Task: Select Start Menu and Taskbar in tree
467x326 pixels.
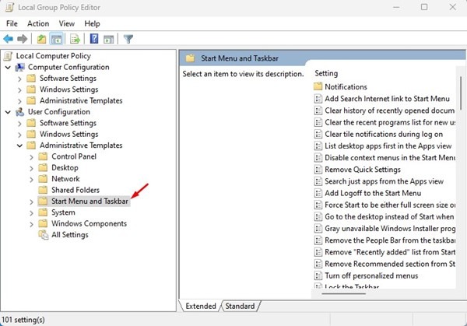Action: 90,202
